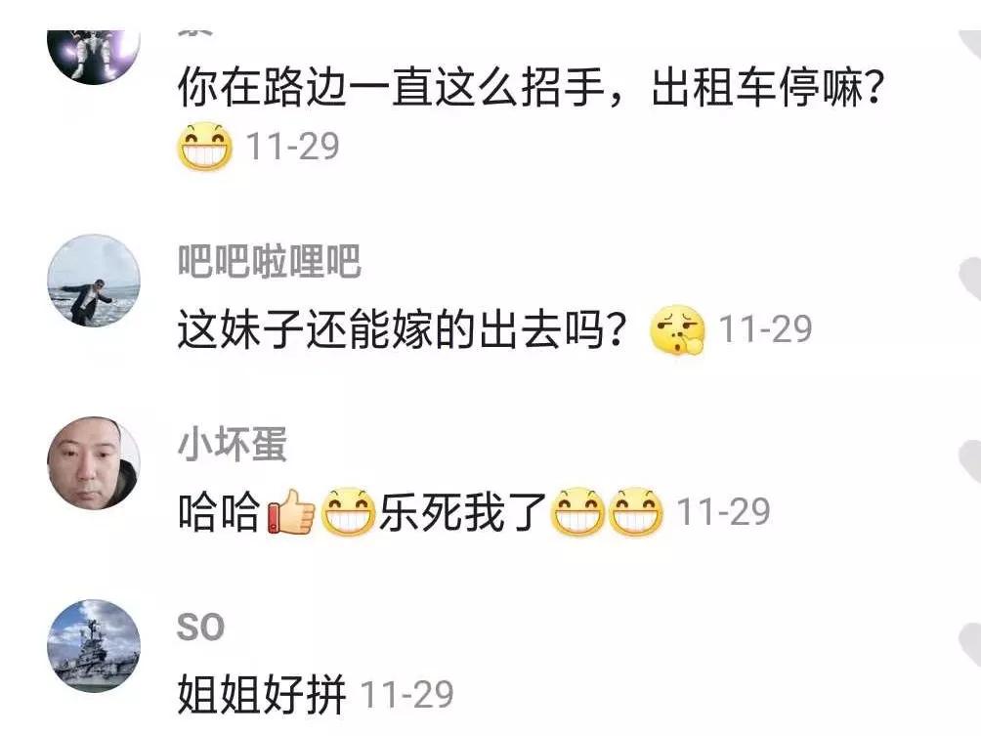This screenshot has width=981, height=736.
Task: Click username 小坏蛋
Action: pos(233,444)
